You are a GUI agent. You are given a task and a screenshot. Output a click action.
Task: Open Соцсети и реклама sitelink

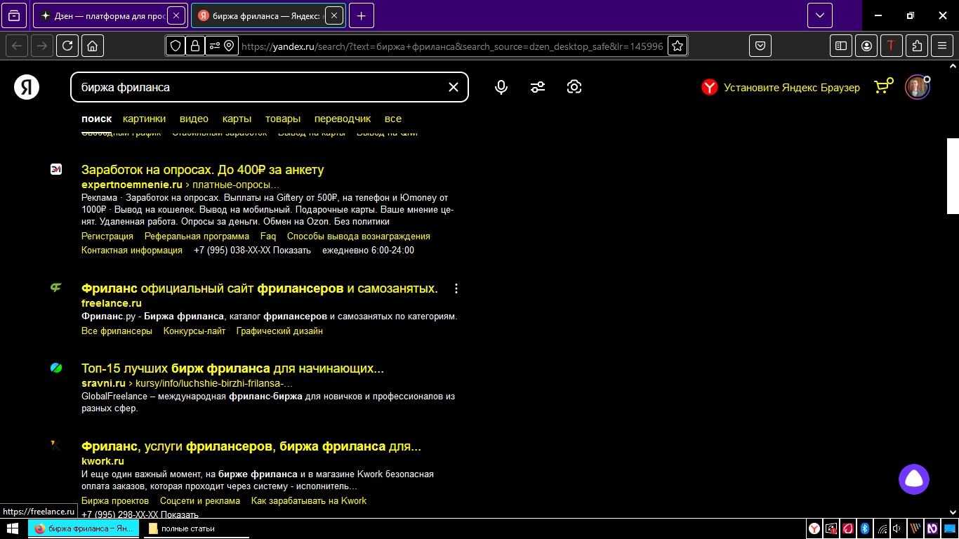tap(200, 501)
